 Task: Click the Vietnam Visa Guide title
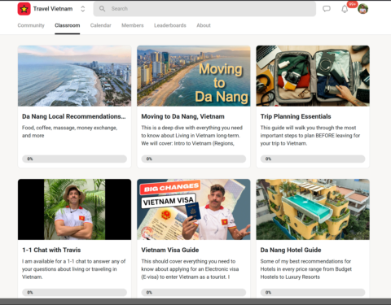tap(170, 250)
